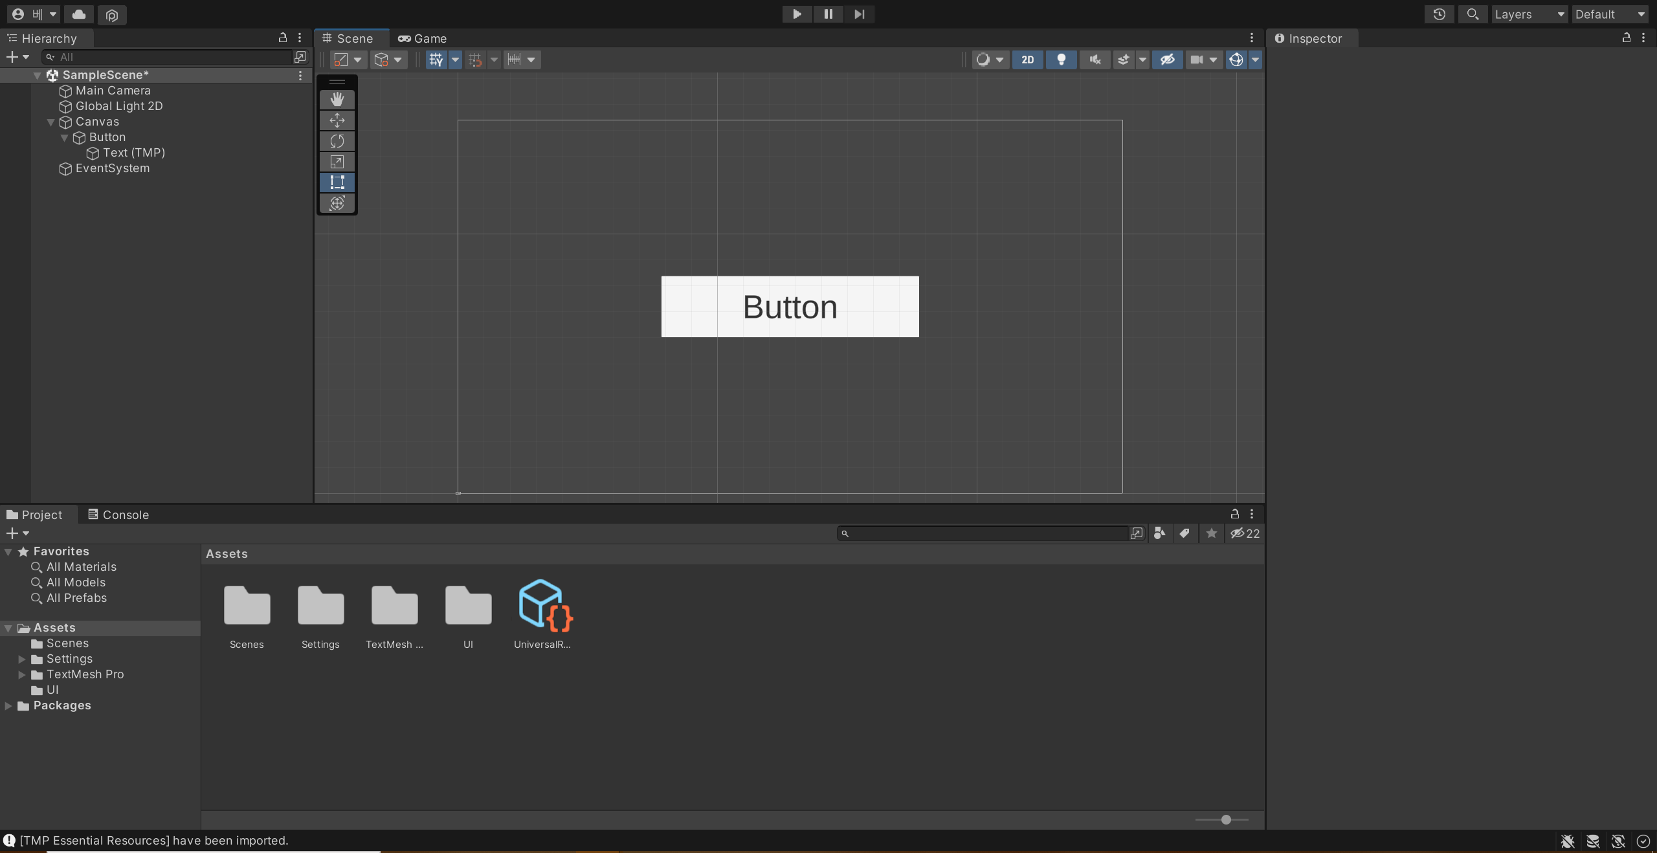Toggle scene lighting bulb

click(x=1061, y=60)
